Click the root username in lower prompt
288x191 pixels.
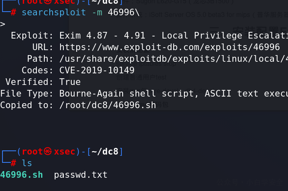pos(32,152)
